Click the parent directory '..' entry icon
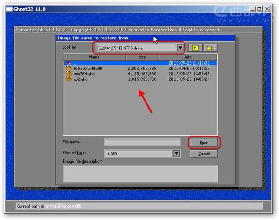The width and height of the screenshot is (279, 220). 69,62
